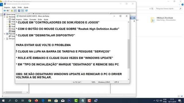Collapse the Actions pane header arrow
This screenshot has width=184, height=103.
click(134, 18)
